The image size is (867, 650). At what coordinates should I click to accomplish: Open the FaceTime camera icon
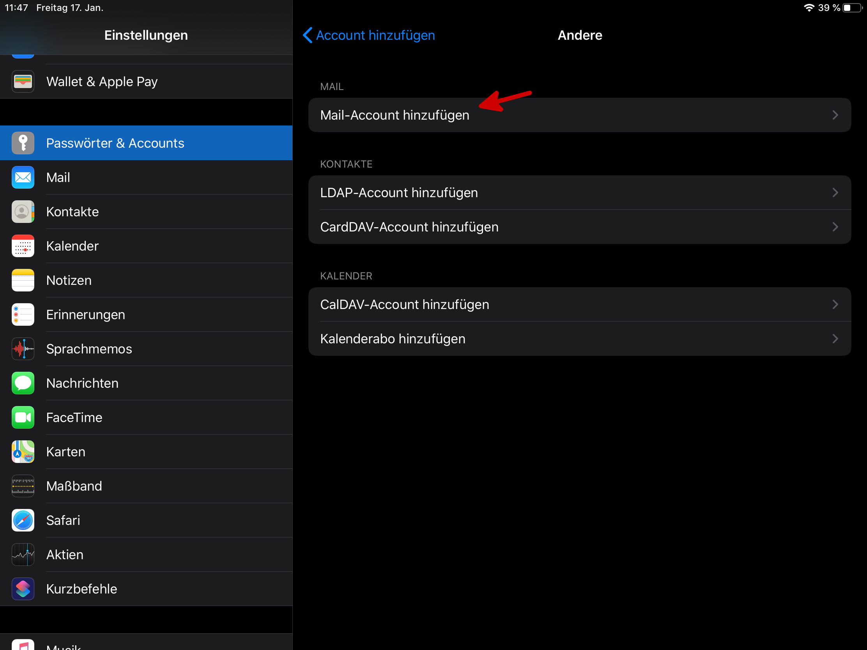(x=23, y=417)
